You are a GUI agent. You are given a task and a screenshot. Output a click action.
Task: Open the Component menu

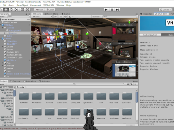click(x=36, y=5)
